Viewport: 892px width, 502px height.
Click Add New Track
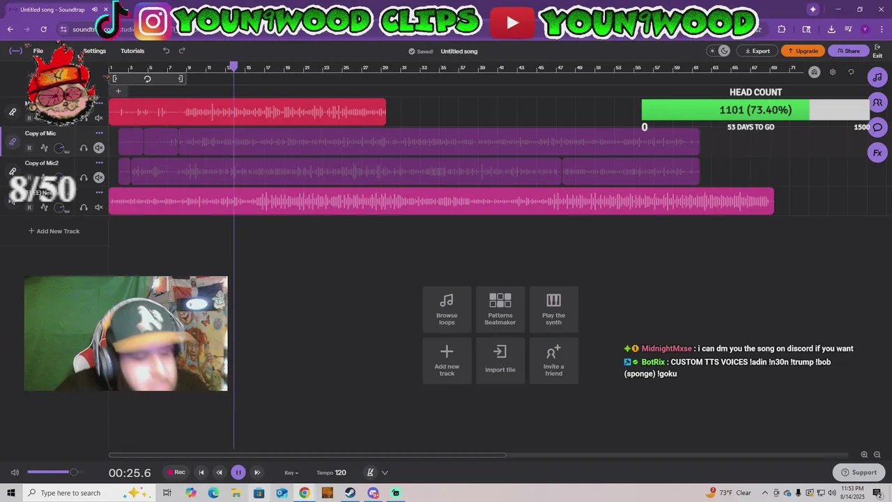pyautogui.click(x=54, y=231)
